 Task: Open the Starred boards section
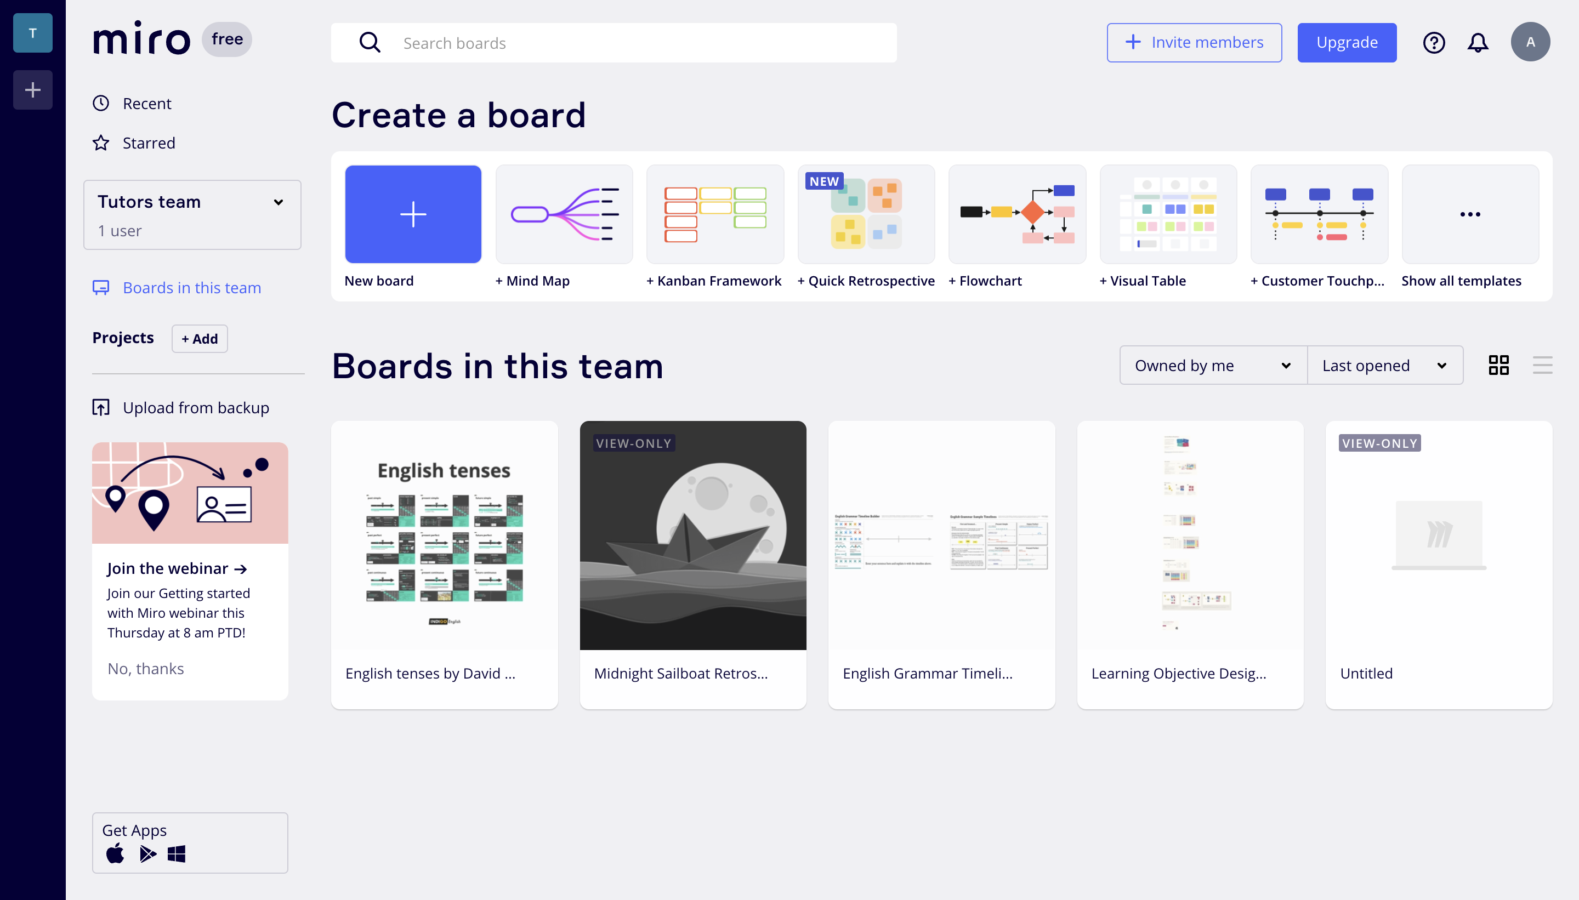click(x=149, y=143)
